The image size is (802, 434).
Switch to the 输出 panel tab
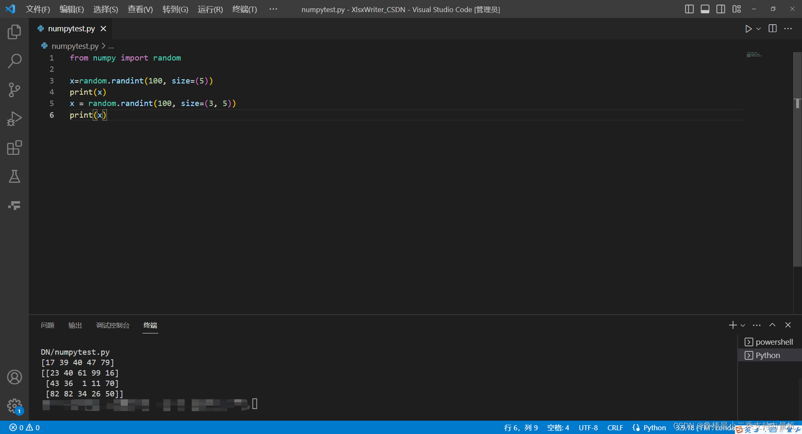(x=75, y=325)
